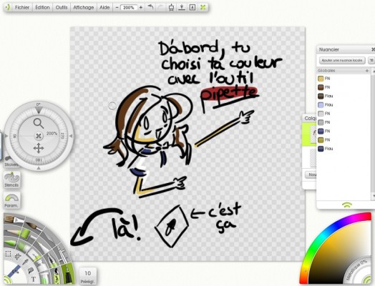Click Ajouter une nuance locale button

click(342, 60)
